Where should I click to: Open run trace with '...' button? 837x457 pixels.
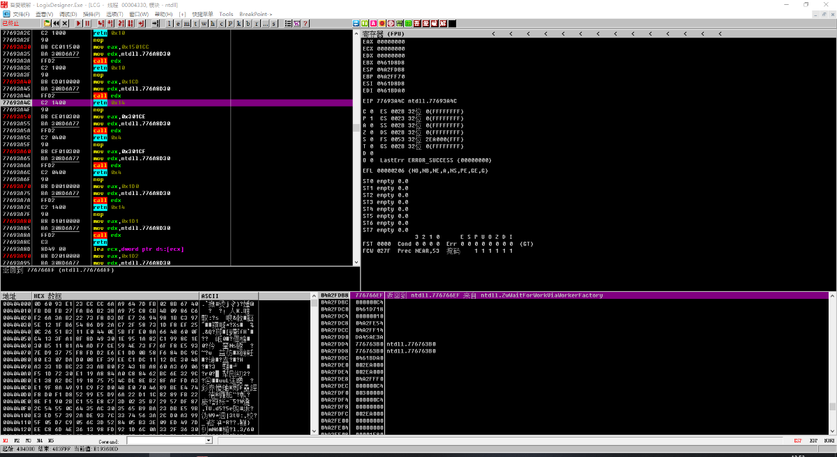[x=266, y=23]
